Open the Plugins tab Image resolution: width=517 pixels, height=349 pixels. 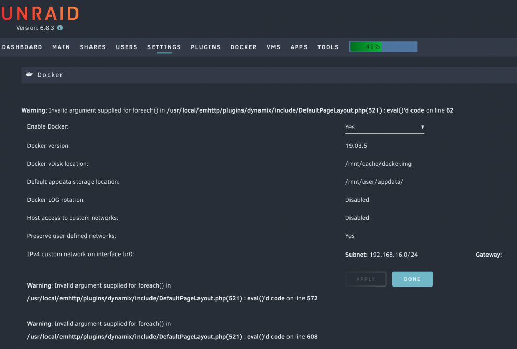click(206, 47)
